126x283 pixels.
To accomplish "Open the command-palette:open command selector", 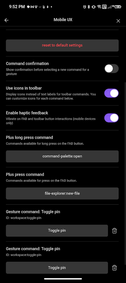I will pos(62,156).
